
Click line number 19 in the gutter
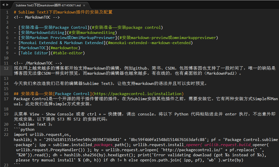click(x=6, y=114)
